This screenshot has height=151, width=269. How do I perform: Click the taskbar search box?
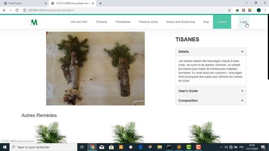coord(43,147)
